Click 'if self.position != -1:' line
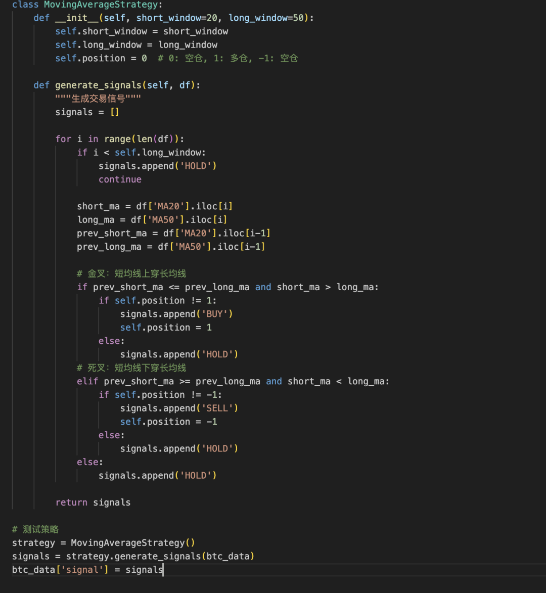 point(160,395)
